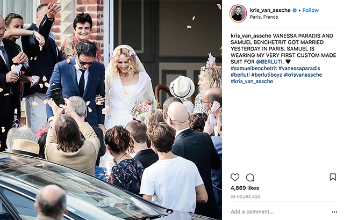Open the #vanessaparadis hashtag

click(x=299, y=68)
